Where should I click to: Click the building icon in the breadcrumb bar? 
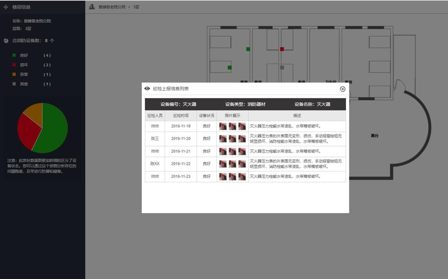[x=92, y=6]
